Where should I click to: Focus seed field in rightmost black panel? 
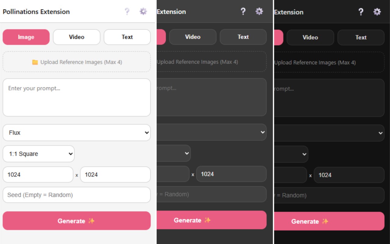tap(329, 195)
